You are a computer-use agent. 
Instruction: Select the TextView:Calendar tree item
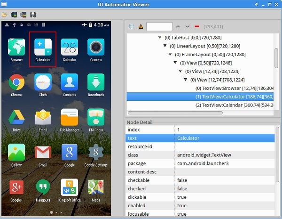tap(235, 105)
